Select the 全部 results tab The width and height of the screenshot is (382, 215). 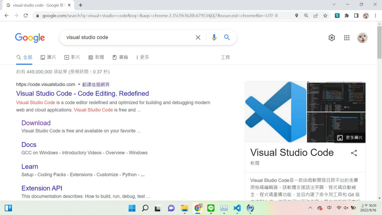pos(24,57)
